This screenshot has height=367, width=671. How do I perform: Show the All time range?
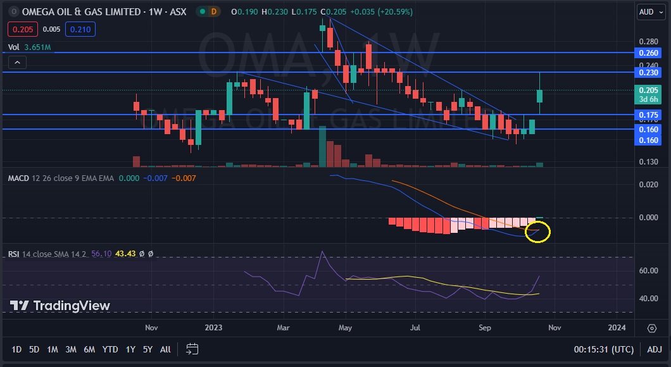(x=165, y=349)
